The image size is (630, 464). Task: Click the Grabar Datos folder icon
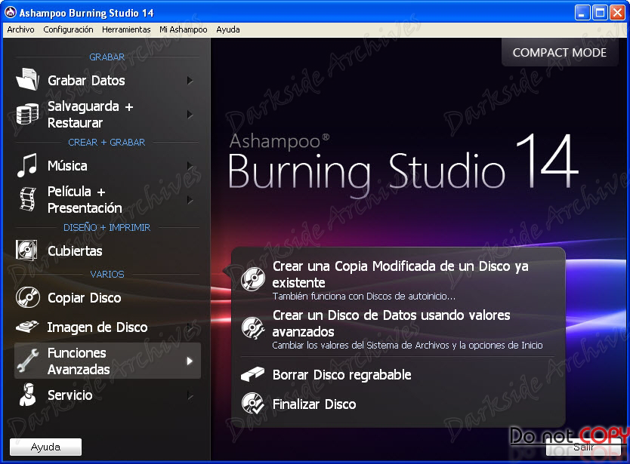[x=27, y=78]
